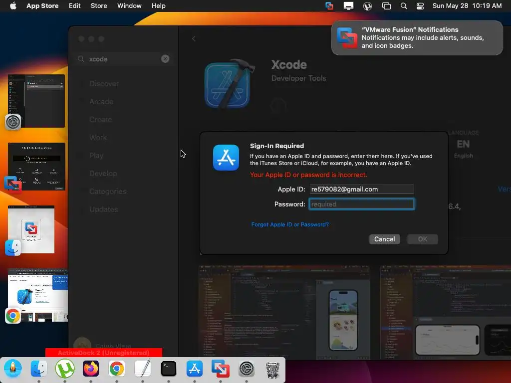Open VMware Fusion in the dock
The width and height of the screenshot is (511, 383).
221,369
